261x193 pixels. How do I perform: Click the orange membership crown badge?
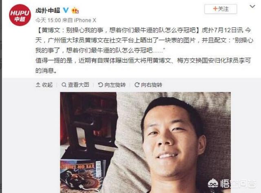coord(75,11)
